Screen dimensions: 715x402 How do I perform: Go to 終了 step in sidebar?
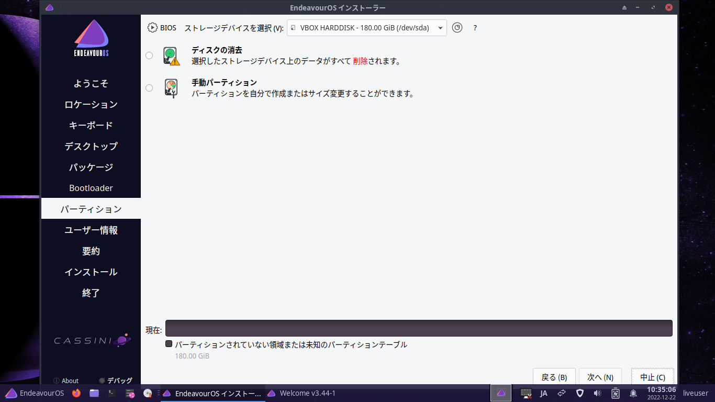click(91, 293)
